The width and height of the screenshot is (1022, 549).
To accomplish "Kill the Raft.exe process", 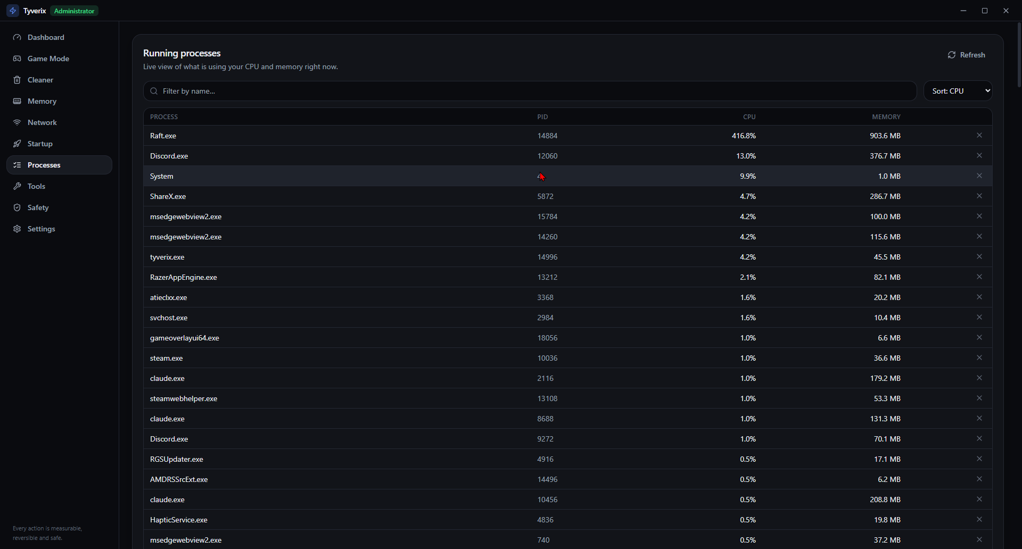I will point(979,135).
